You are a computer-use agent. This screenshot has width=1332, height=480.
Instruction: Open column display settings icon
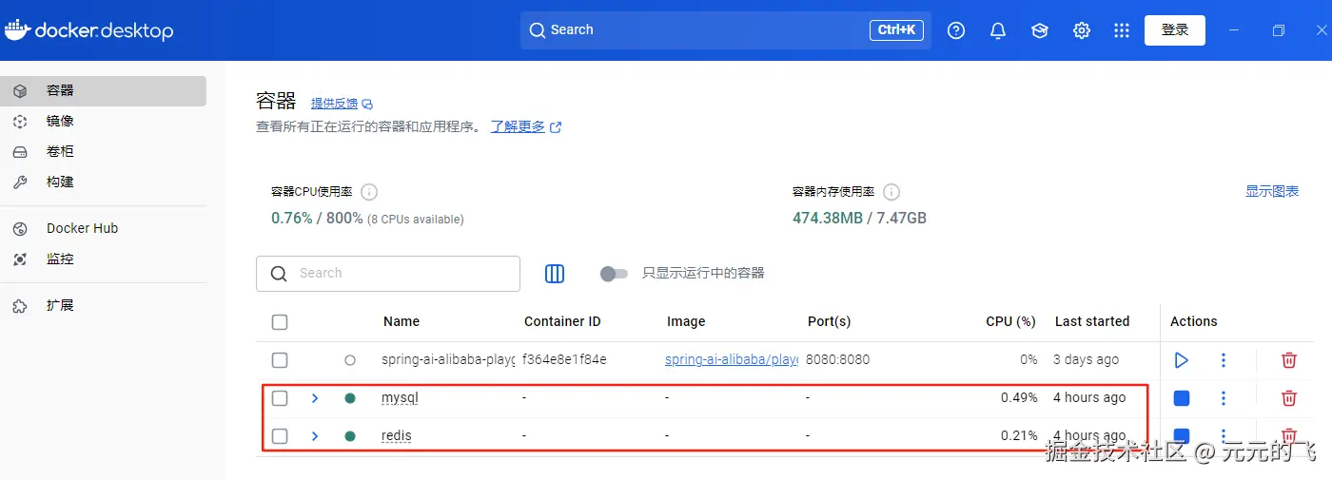click(555, 274)
